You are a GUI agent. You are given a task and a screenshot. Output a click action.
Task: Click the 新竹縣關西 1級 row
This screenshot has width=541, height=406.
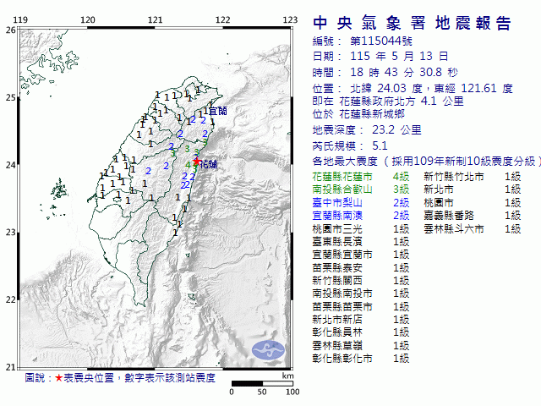[361, 281]
